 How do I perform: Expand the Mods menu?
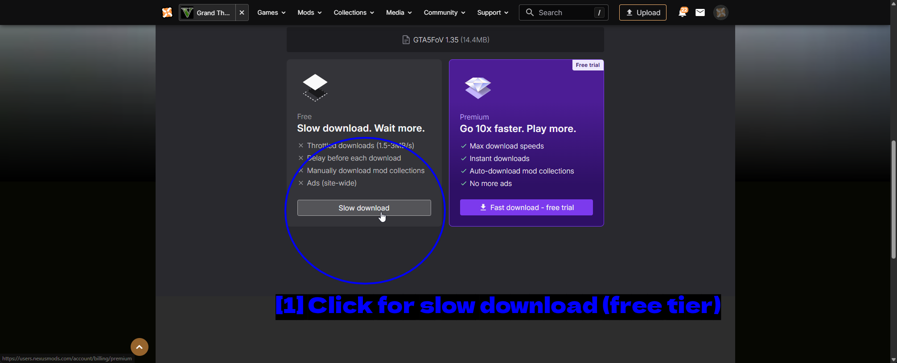[309, 12]
